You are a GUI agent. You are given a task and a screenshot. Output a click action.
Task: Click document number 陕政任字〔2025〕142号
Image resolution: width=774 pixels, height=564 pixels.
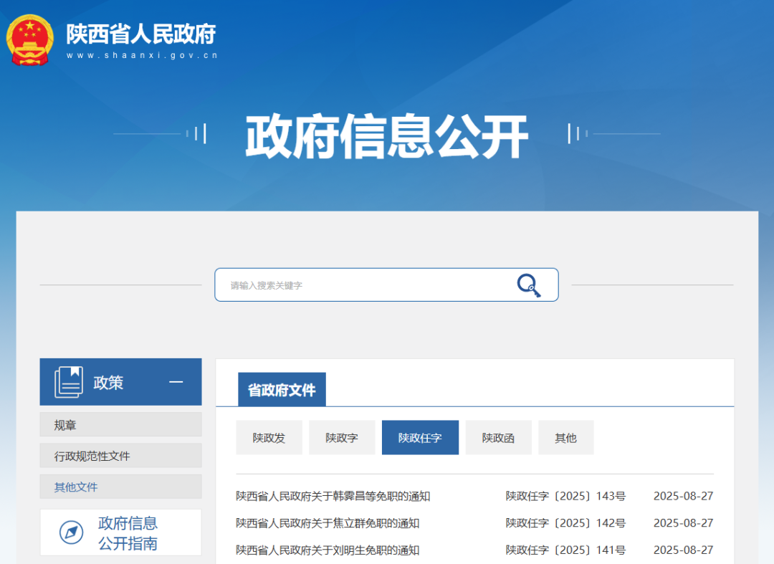coord(565,523)
